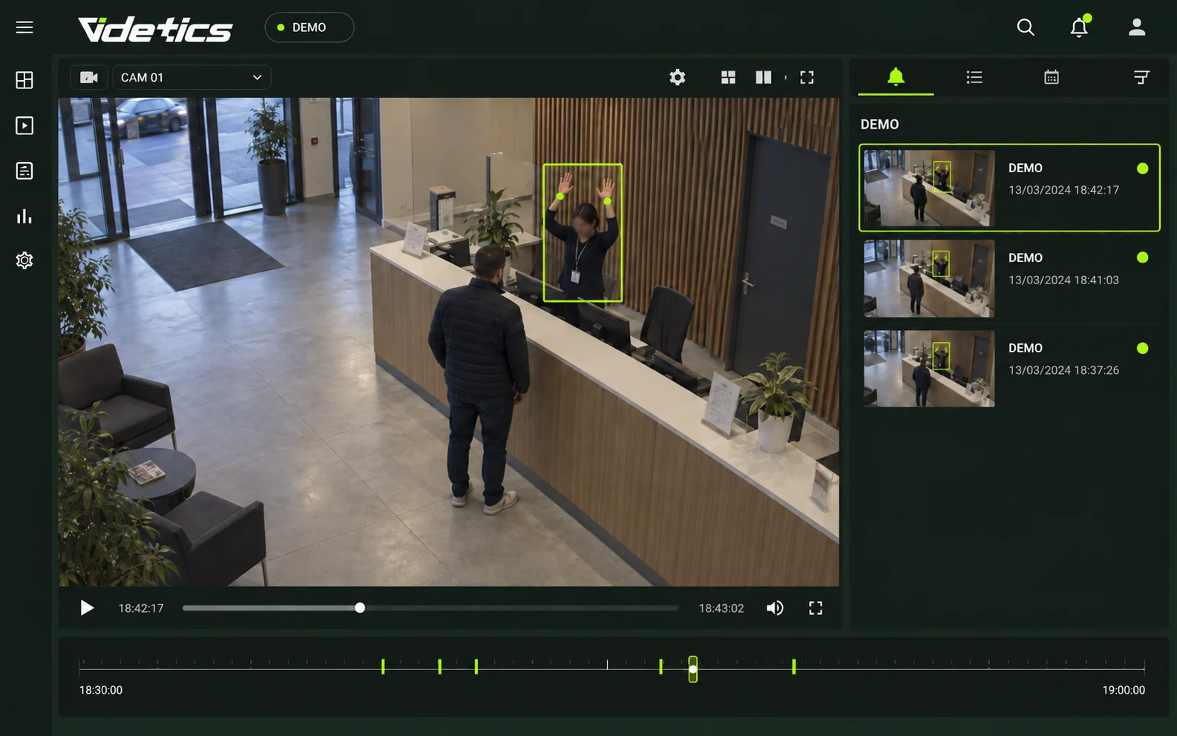Click the selected timeline position handle

pyautogui.click(x=692, y=669)
